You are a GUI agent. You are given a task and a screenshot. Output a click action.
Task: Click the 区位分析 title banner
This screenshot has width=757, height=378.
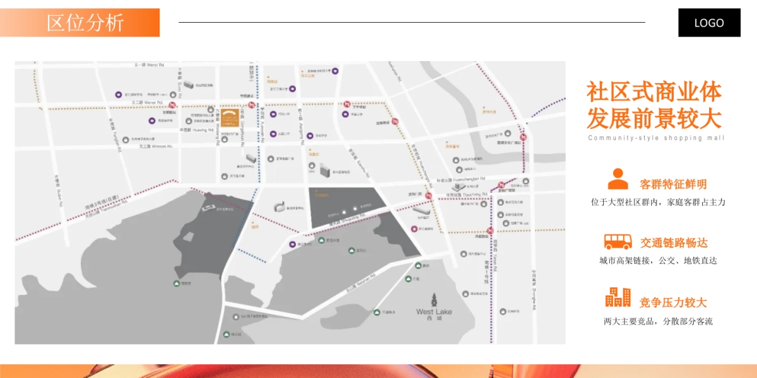pyautogui.click(x=86, y=23)
